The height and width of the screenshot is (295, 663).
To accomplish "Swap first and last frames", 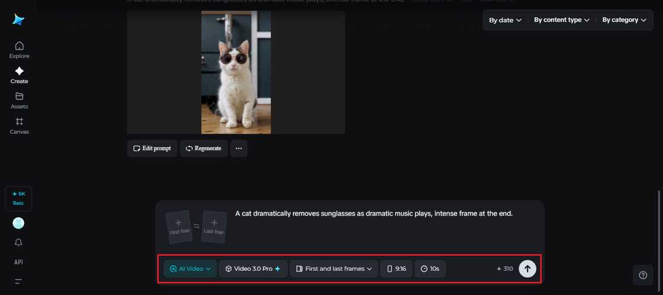I will pyautogui.click(x=197, y=226).
